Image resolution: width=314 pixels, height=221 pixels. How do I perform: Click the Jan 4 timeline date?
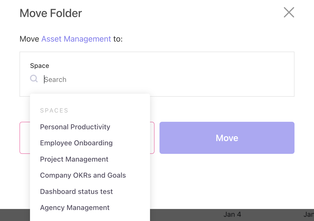click(x=232, y=214)
